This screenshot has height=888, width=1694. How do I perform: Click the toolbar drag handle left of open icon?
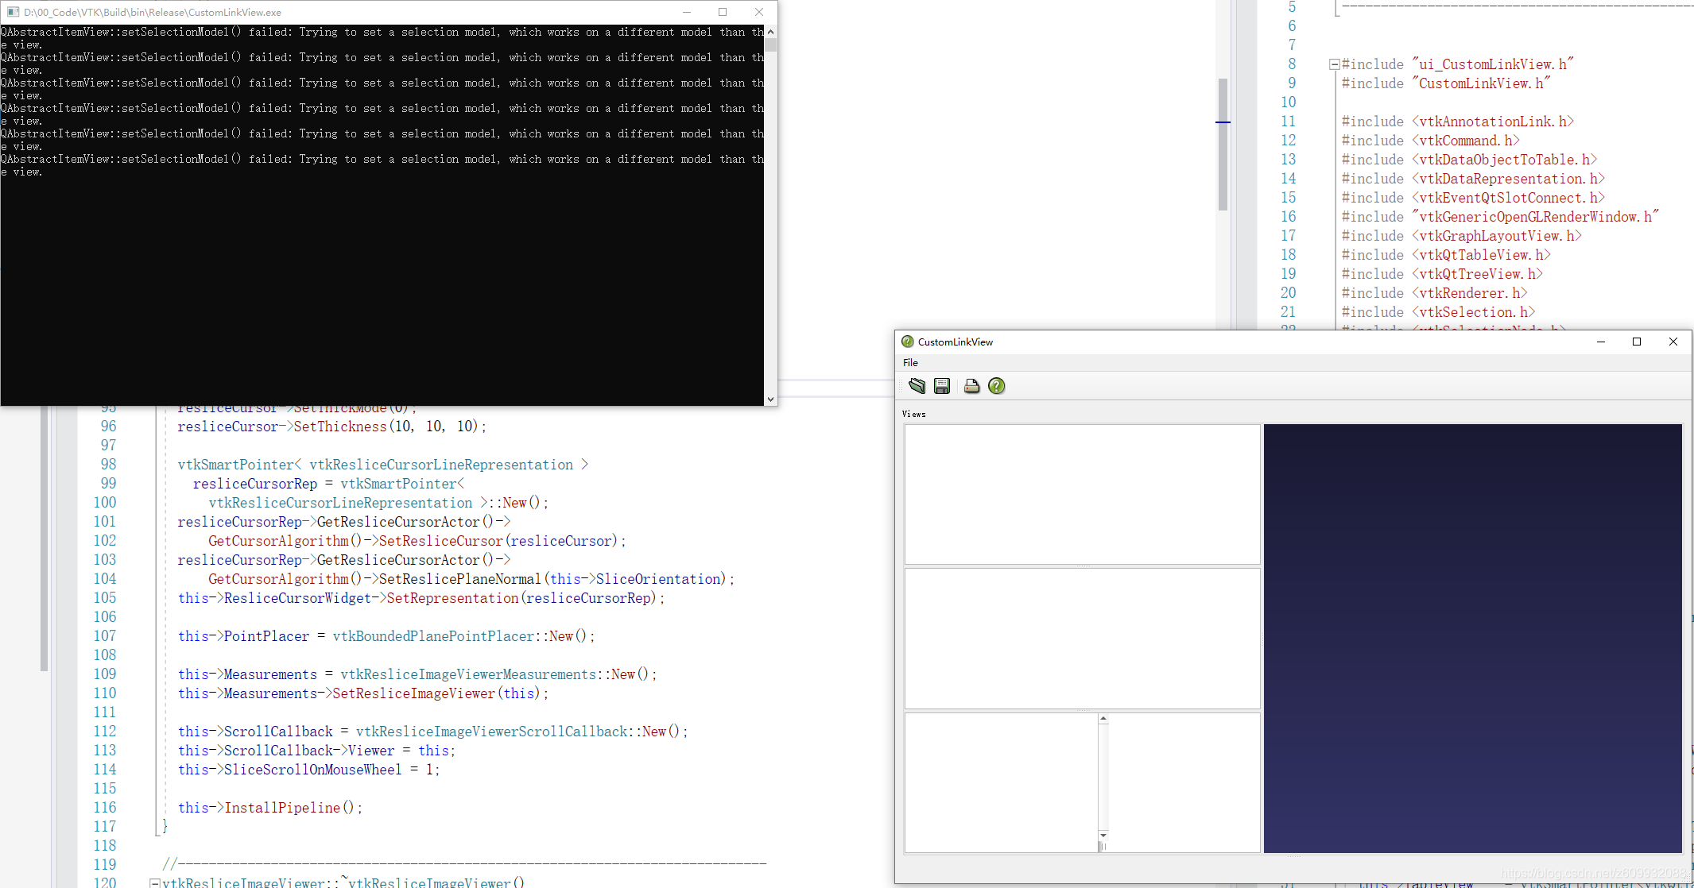[x=901, y=386]
